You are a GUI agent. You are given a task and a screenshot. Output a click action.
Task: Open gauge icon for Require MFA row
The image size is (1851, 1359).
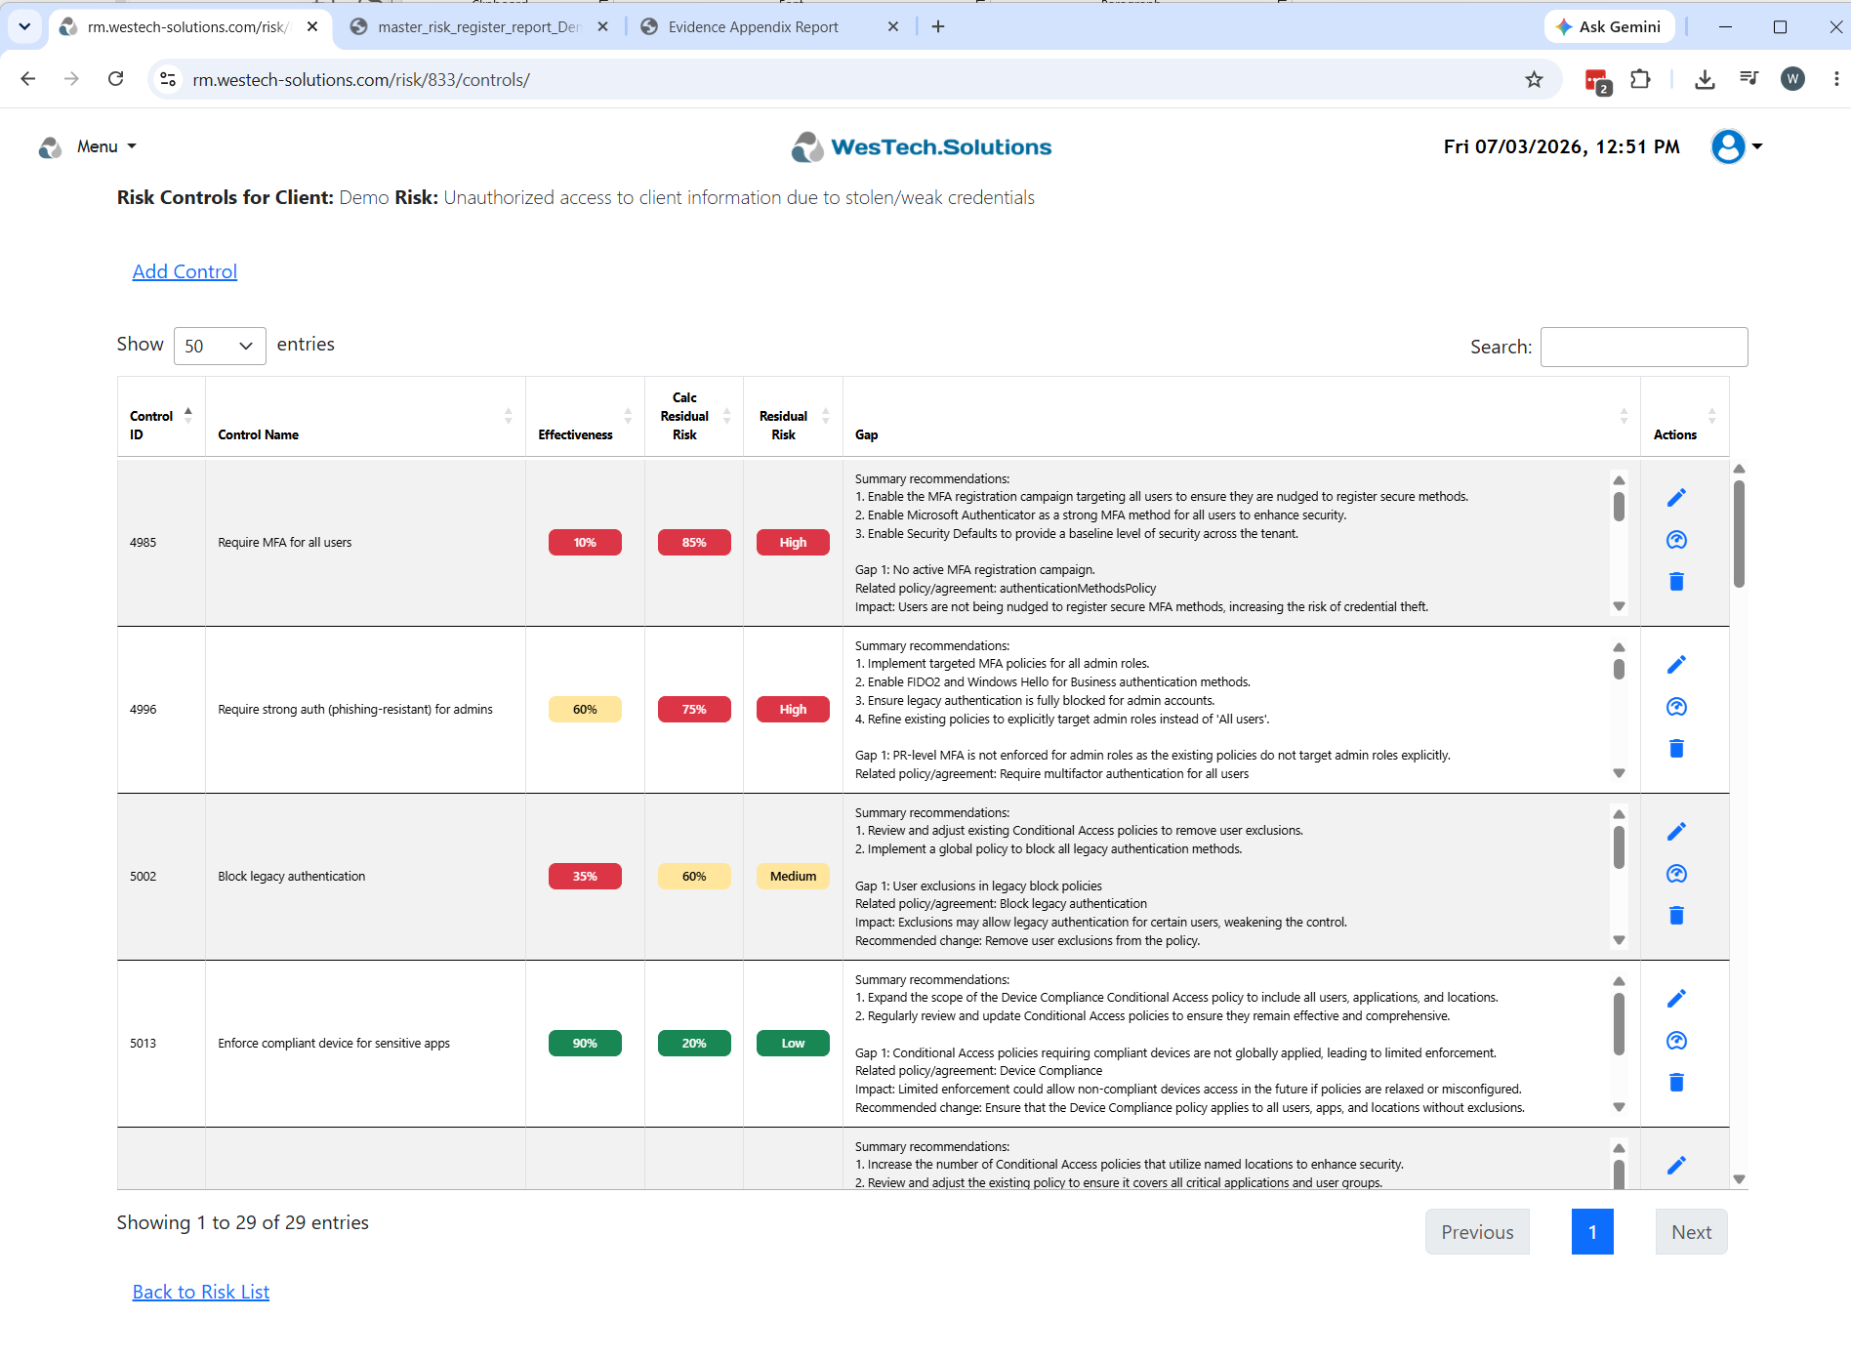coord(1676,540)
